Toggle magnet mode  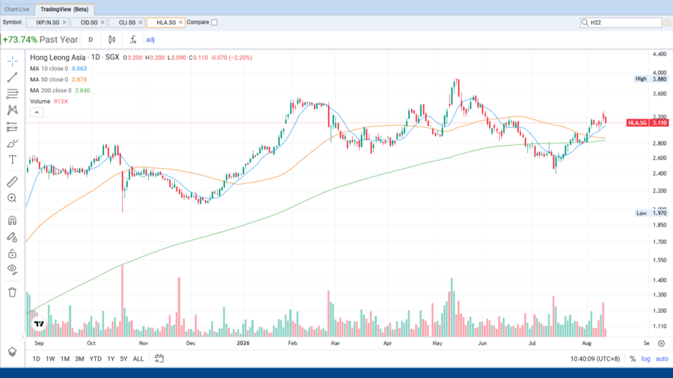[13, 220]
